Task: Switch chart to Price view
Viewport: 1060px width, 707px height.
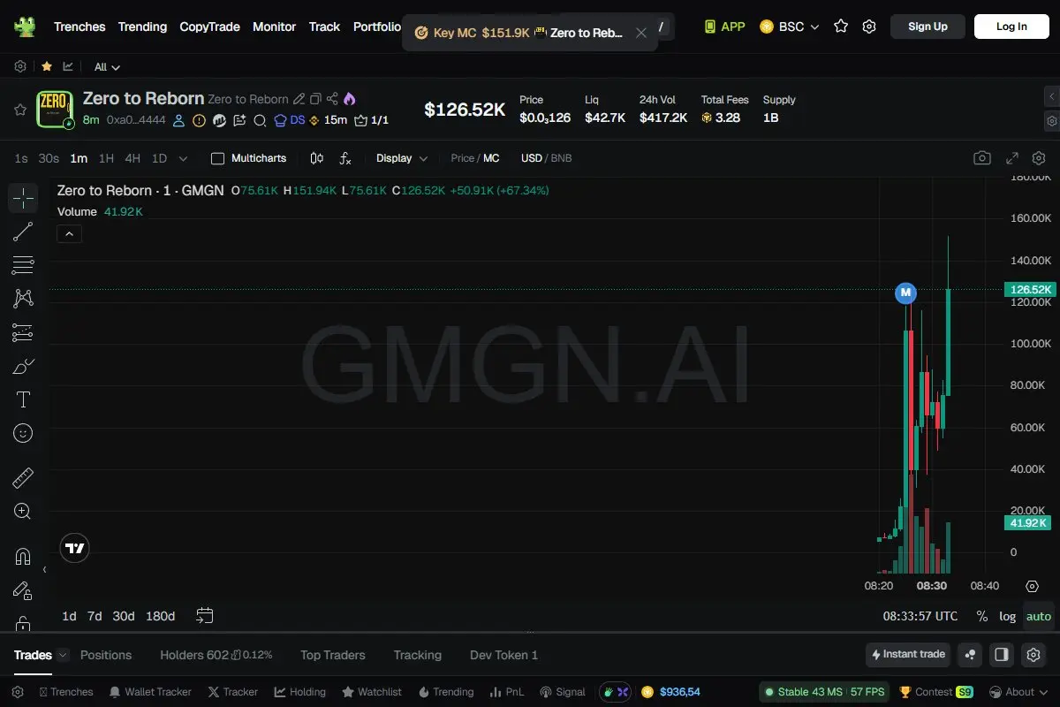Action: coord(462,158)
